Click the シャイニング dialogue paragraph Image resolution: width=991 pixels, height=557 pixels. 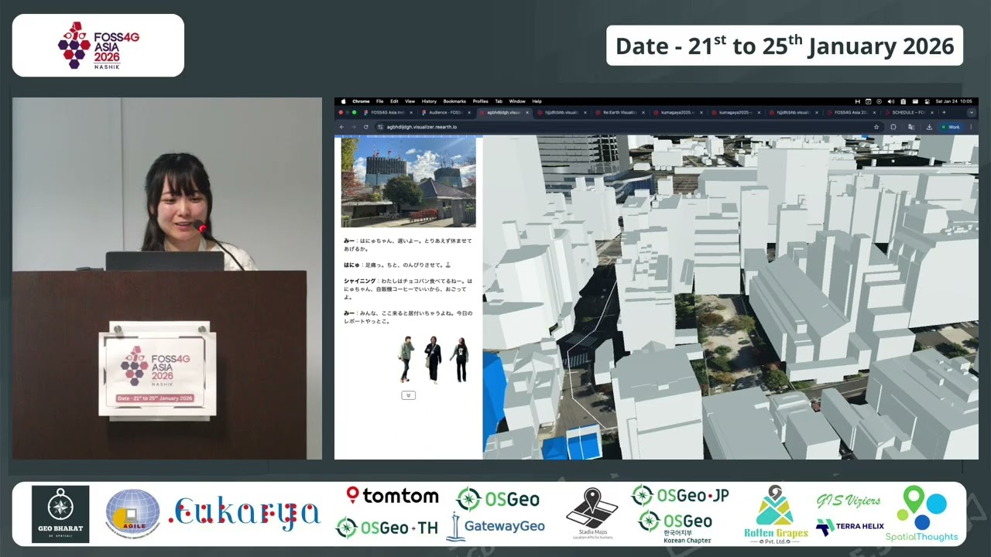coord(407,289)
